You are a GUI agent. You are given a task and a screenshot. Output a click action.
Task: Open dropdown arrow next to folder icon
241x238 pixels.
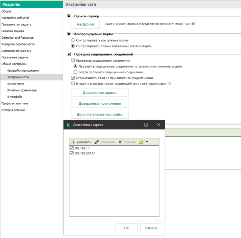pyautogui.click(x=147, y=142)
